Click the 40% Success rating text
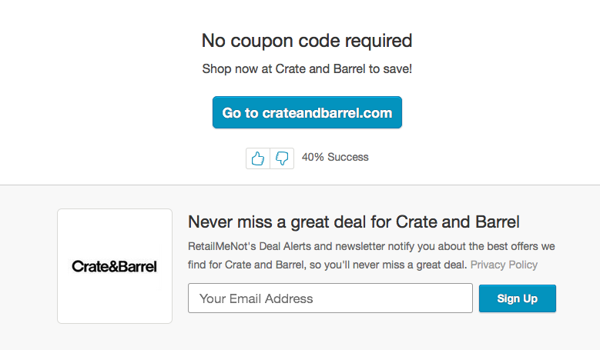Screen dimensions: 600x350 (x=335, y=157)
